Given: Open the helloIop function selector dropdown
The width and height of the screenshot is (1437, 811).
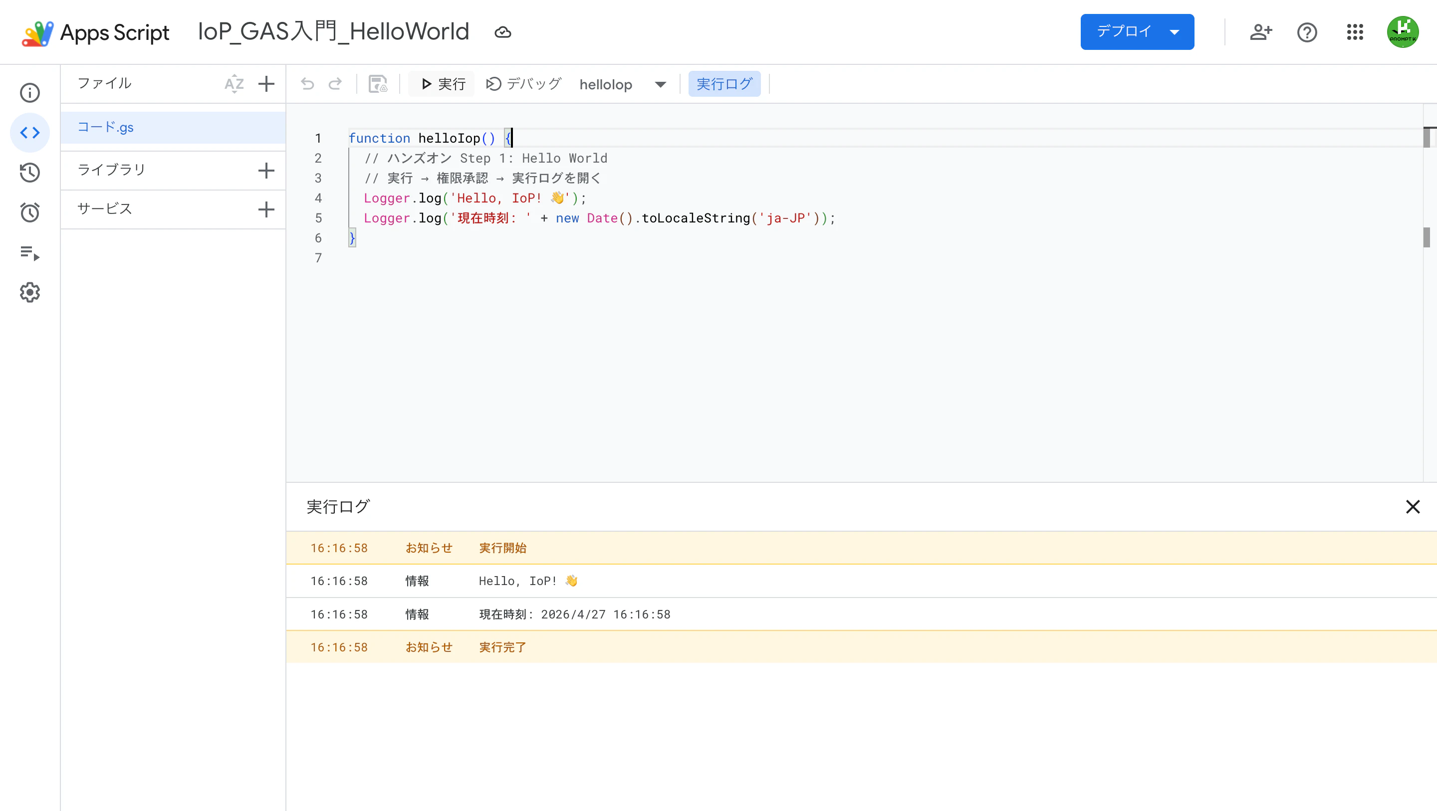Looking at the screenshot, I should pos(623,84).
